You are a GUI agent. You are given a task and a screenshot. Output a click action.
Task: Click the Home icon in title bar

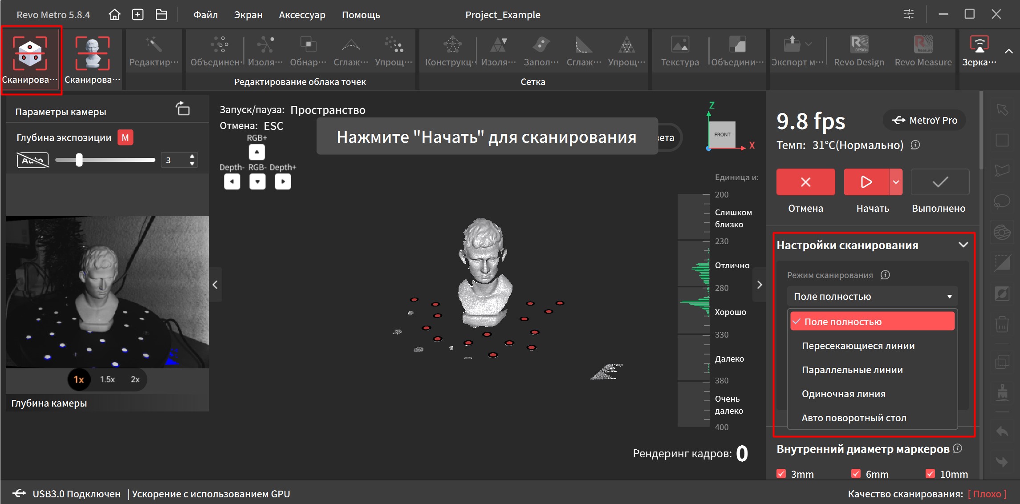(x=114, y=15)
